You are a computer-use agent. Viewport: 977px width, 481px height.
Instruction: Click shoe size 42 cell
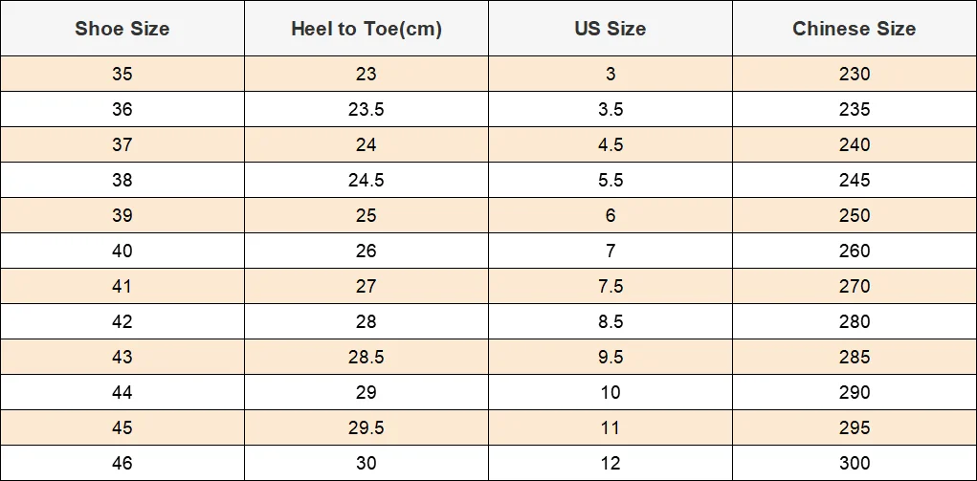click(x=122, y=321)
